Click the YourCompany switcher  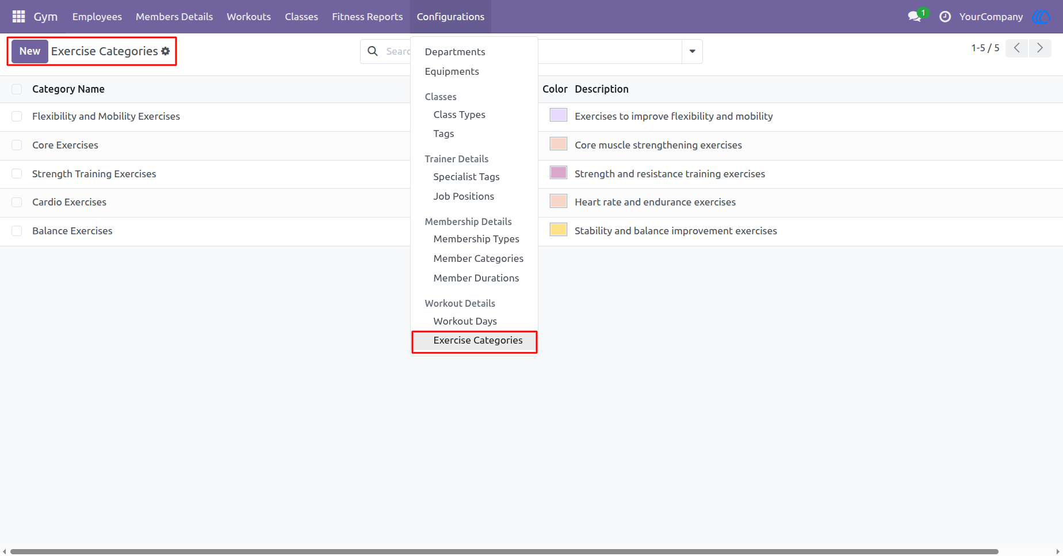[x=991, y=17]
